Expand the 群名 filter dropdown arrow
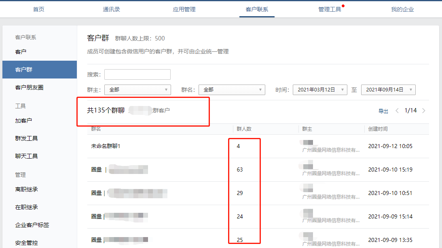The image size is (442, 248). [x=260, y=89]
